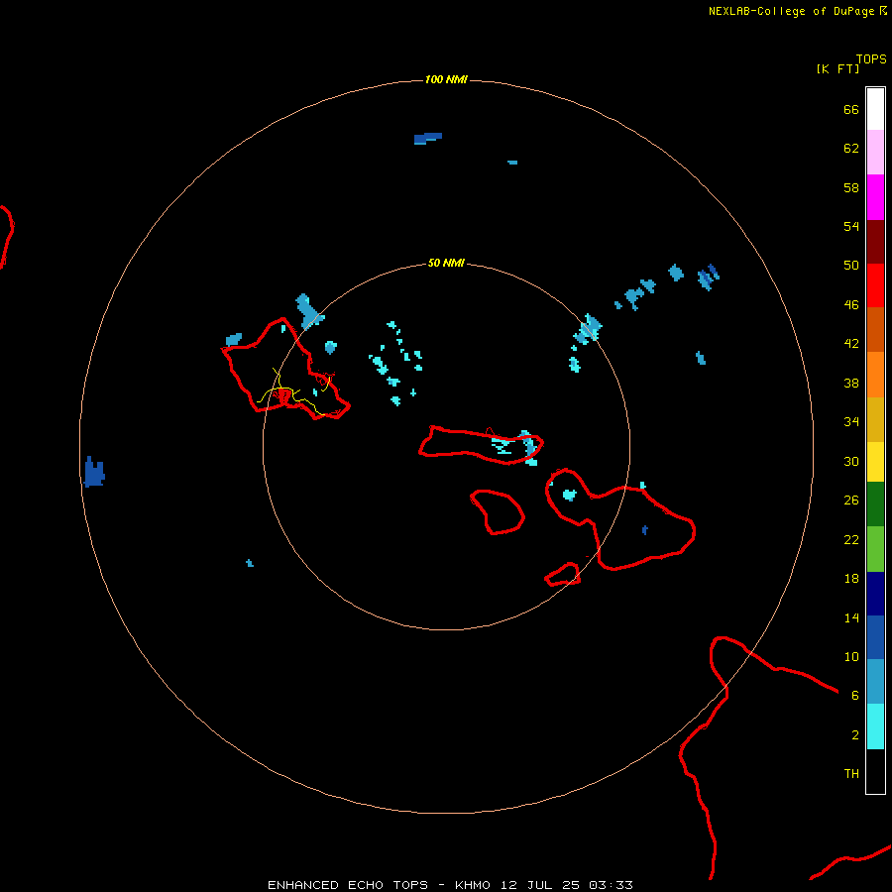This screenshot has width=892, height=892.
Task: Click the legend value "6"
Action: pyautogui.click(x=855, y=696)
